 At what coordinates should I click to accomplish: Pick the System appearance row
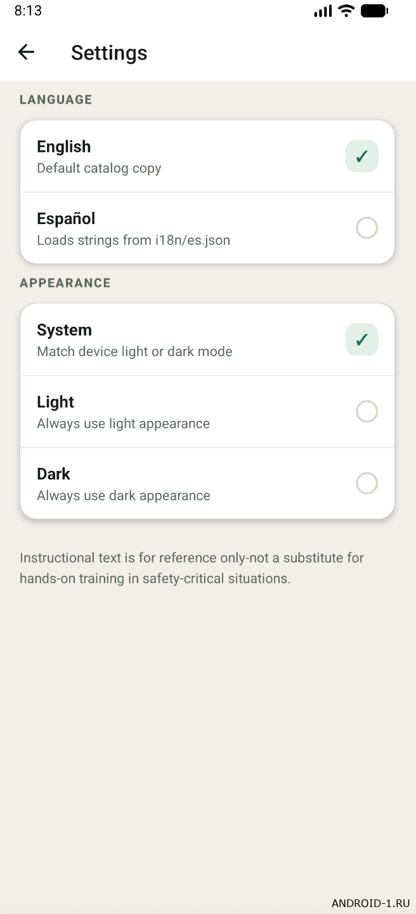(x=190, y=340)
